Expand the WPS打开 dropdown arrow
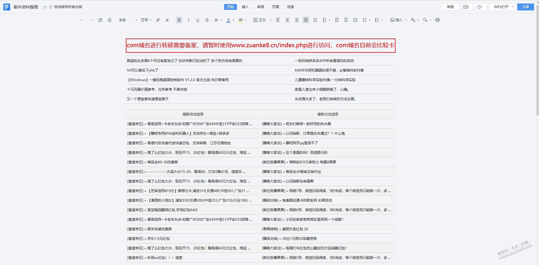Image resolution: width=539 pixels, height=265 pixels. coord(513,7)
